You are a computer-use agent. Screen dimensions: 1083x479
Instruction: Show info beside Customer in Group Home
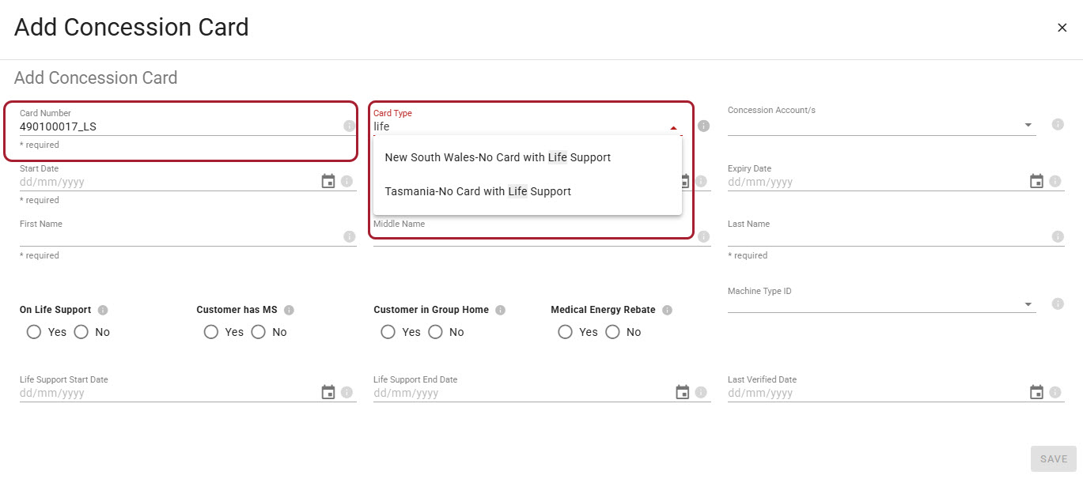click(x=500, y=310)
